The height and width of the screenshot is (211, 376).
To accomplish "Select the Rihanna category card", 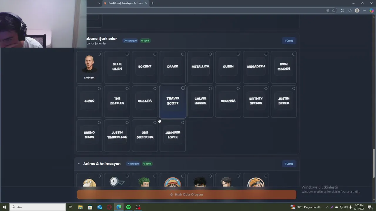I will (228, 101).
